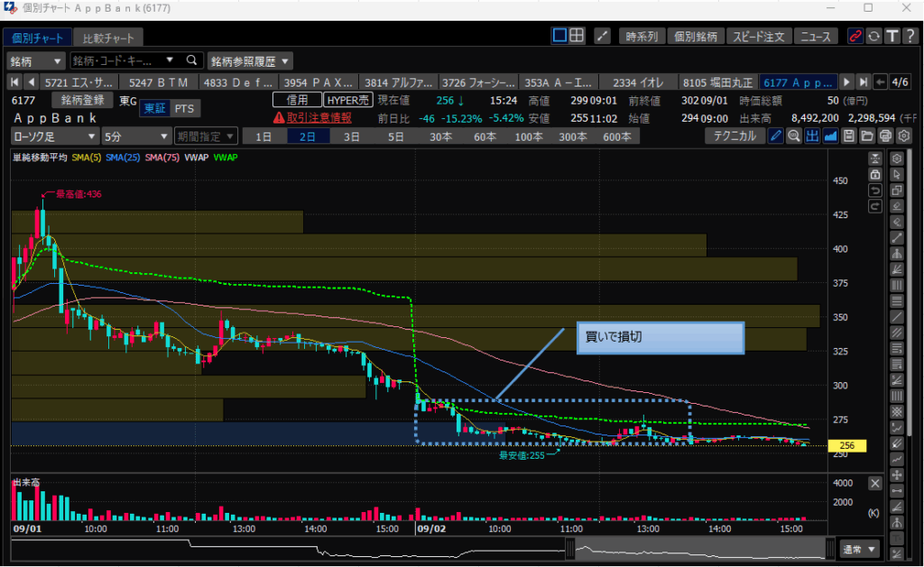Screen dimensions: 924x567
Task: Select the 東証 market toggle
Action: pos(153,108)
